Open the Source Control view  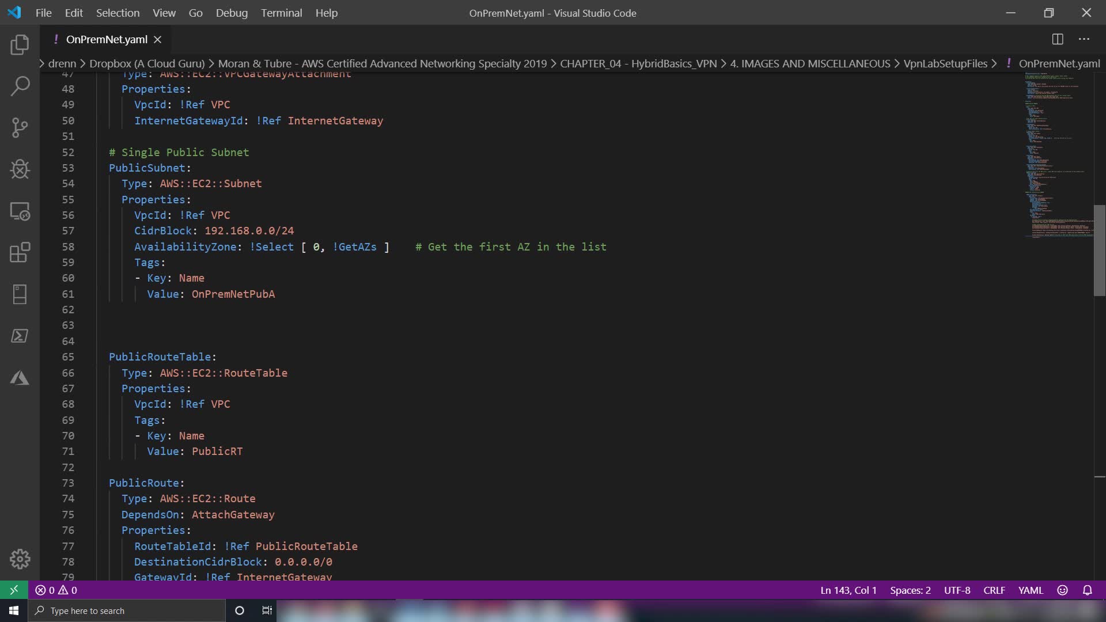(20, 128)
